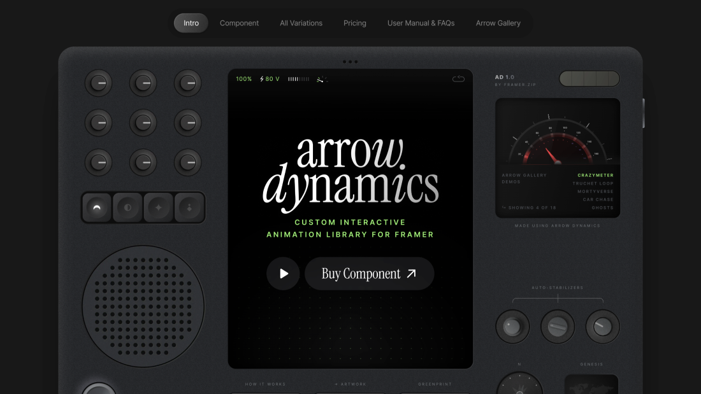Adjust the battery percentage indicator slider
This screenshot has width=701, height=394.
point(243,78)
